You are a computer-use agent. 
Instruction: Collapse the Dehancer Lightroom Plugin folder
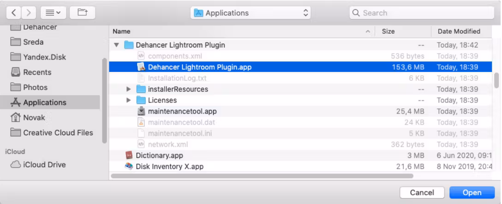(x=117, y=45)
